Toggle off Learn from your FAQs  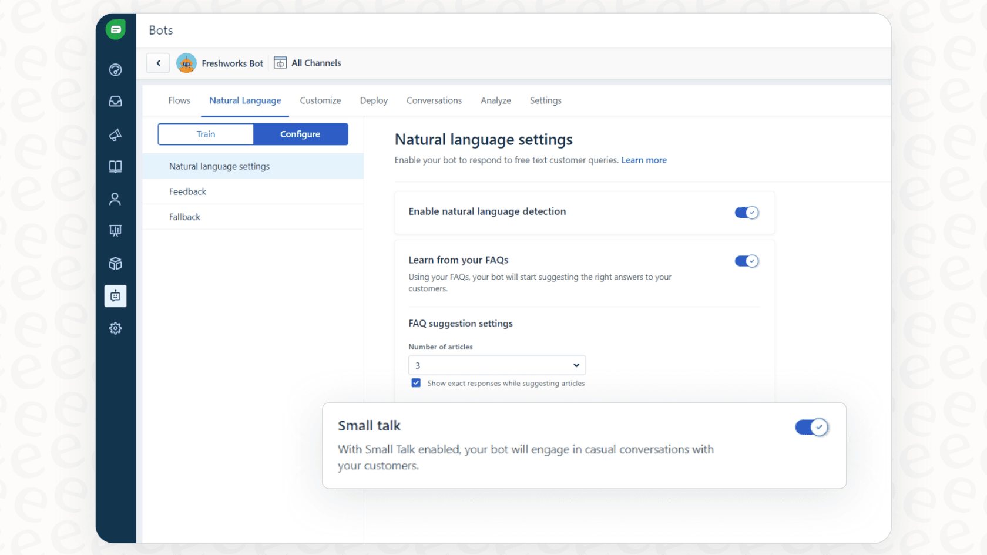tap(747, 261)
